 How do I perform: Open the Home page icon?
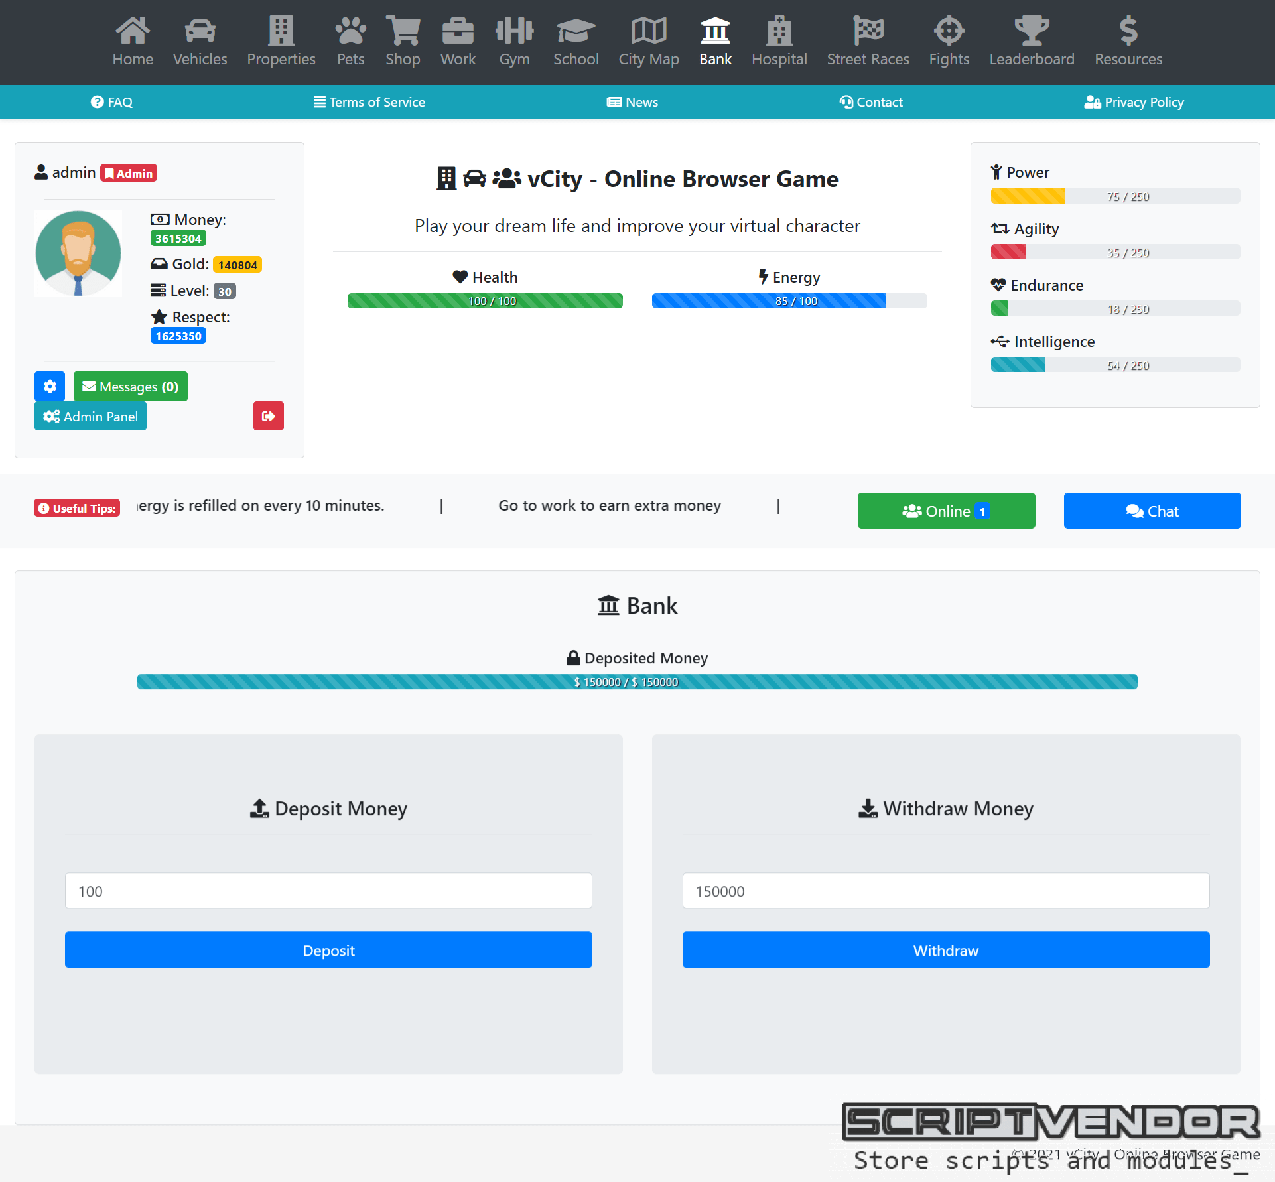point(133,30)
